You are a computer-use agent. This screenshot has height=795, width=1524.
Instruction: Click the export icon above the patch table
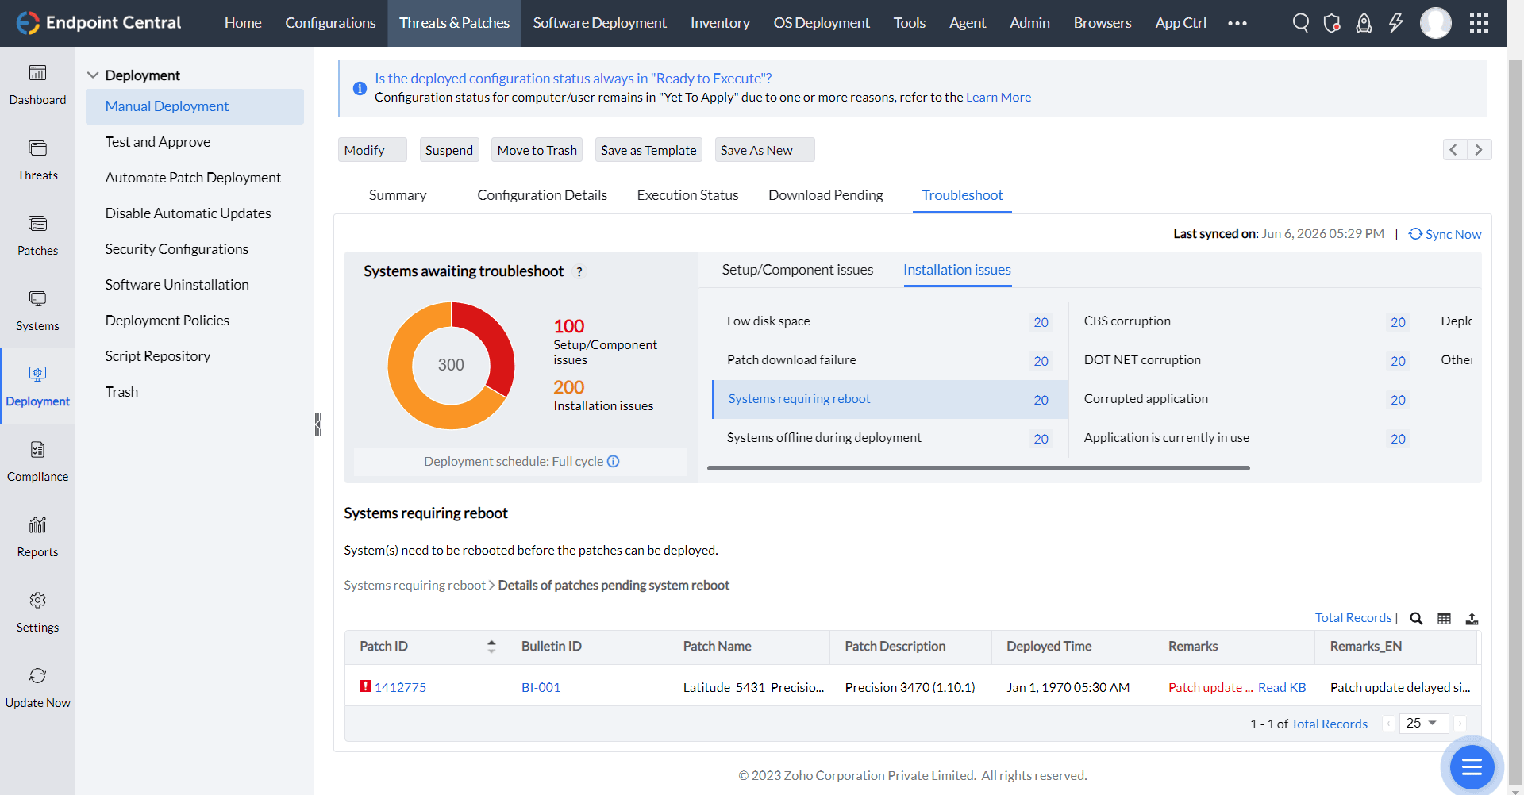point(1473,618)
